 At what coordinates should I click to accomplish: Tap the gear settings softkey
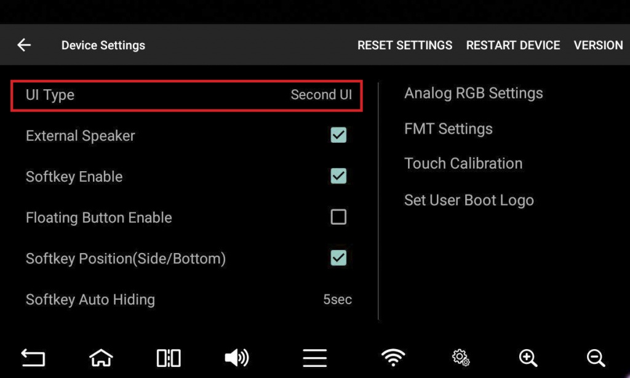[460, 357]
